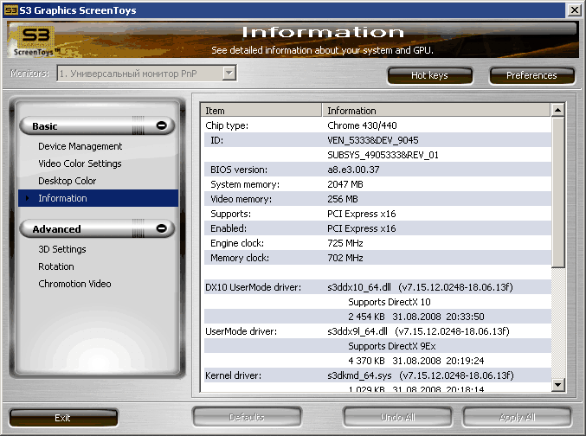The width and height of the screenshot is (586, 436).
Task: Select the '256 MB' value
Action: 342,199
